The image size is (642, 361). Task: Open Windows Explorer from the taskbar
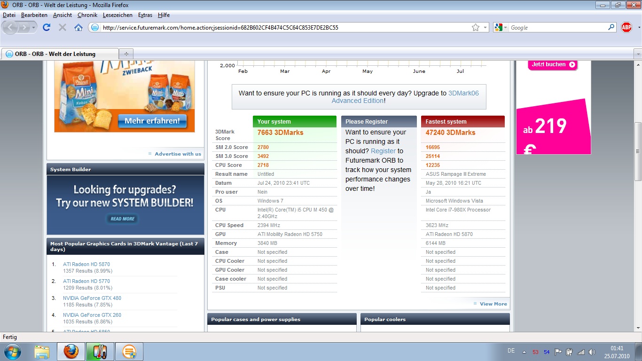[x=42, y=352]
